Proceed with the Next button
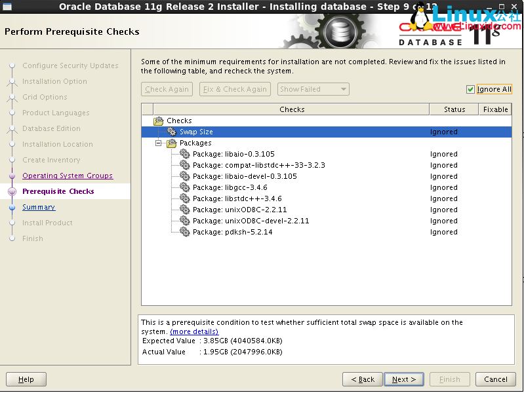The width and height of the screenshot is (524, 393). pyautogui.click(x=404, y=379)
